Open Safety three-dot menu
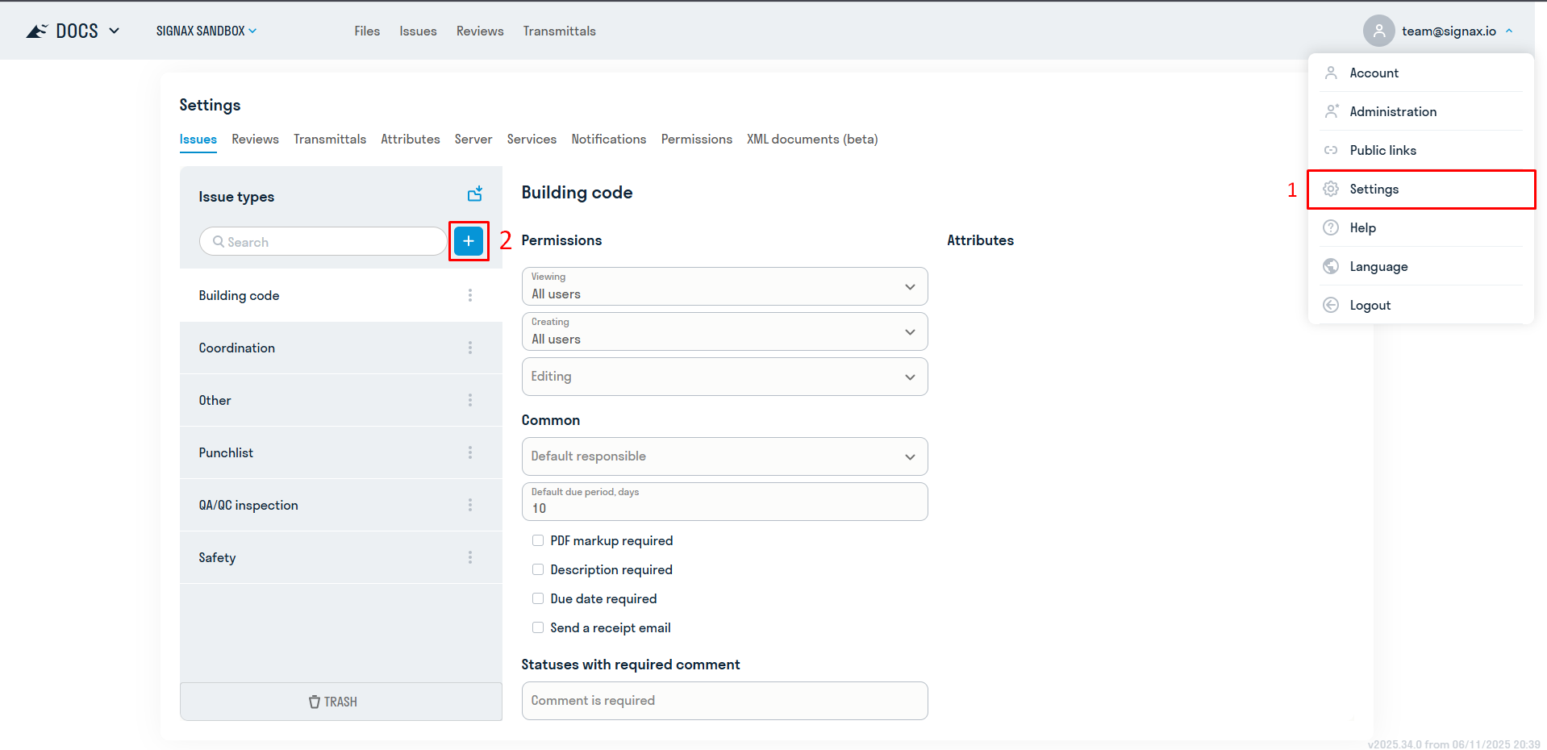The image size is (1547, 750). [470, 557]
